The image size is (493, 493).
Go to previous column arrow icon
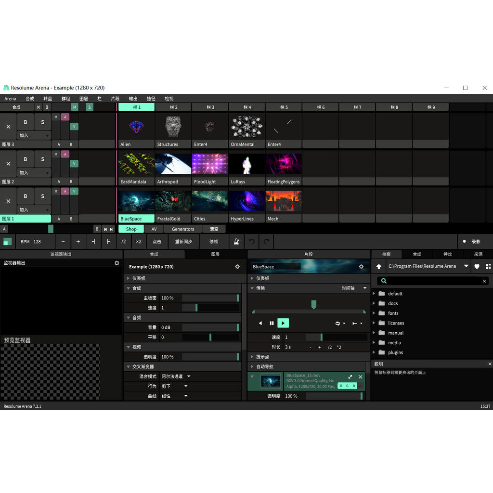click(105, 229)
